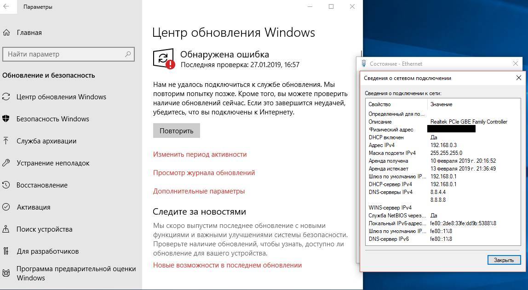Viewport: 528px width, 290px height.
Task: Click Закрыть button in connection details
Action: tap(504, 260)
